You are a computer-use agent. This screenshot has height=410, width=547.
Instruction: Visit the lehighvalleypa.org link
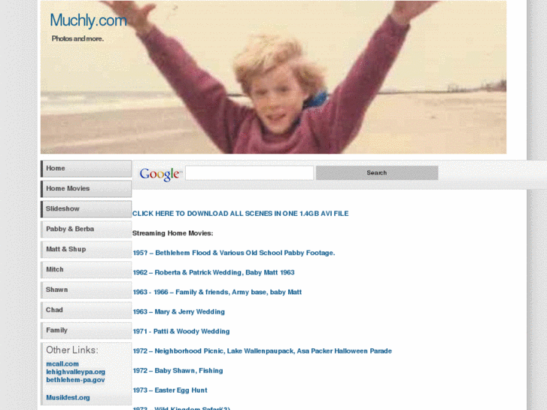76,372
